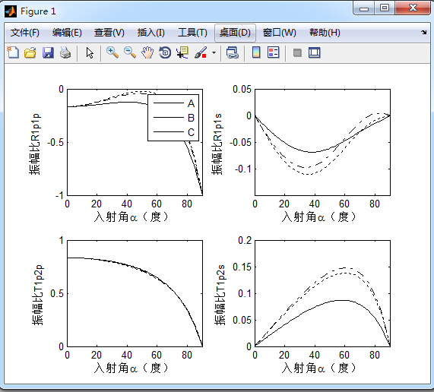
Task: Enable the Pan hand tool
Action: point(147,52)
